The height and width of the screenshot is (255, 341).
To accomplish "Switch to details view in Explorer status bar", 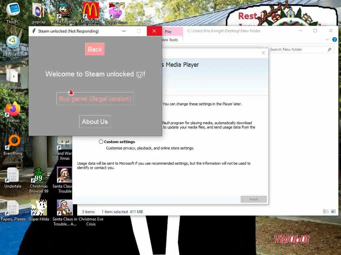I will pos(326,212).
